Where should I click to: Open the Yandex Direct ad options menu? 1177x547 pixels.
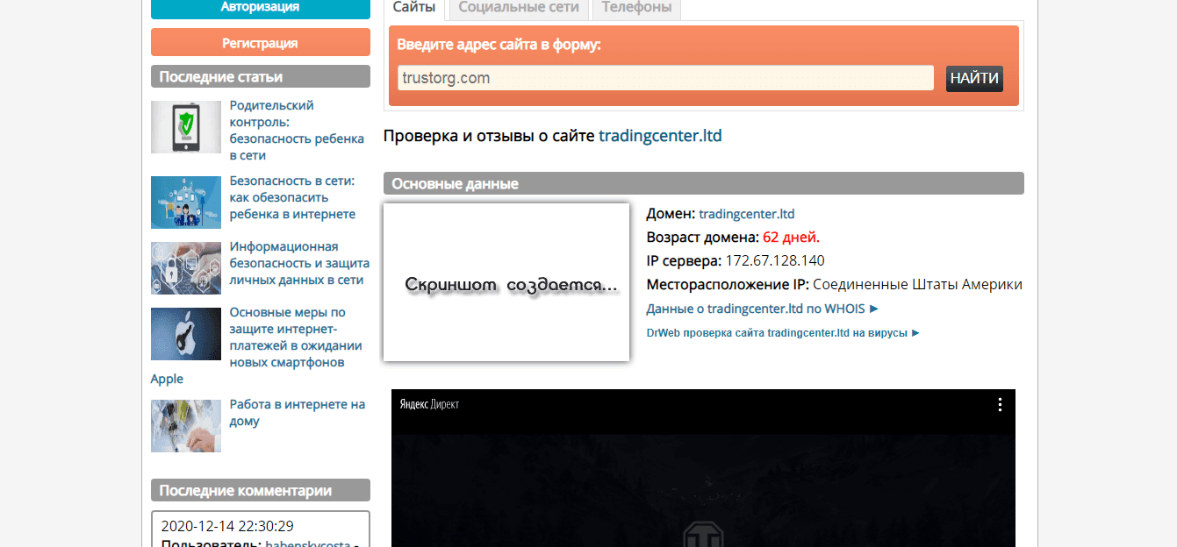[x=999, y=404]
